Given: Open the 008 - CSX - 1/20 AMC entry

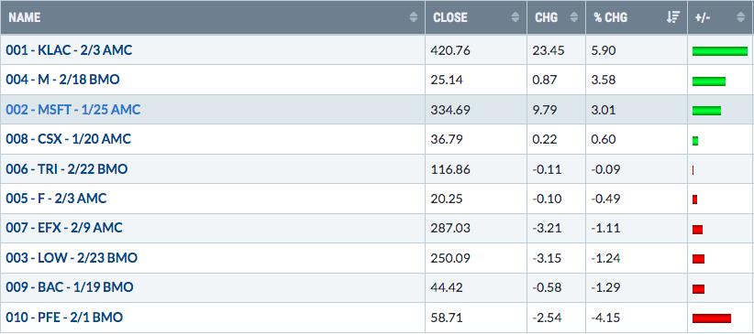Looking at the screenshot, I should [68, 139].
